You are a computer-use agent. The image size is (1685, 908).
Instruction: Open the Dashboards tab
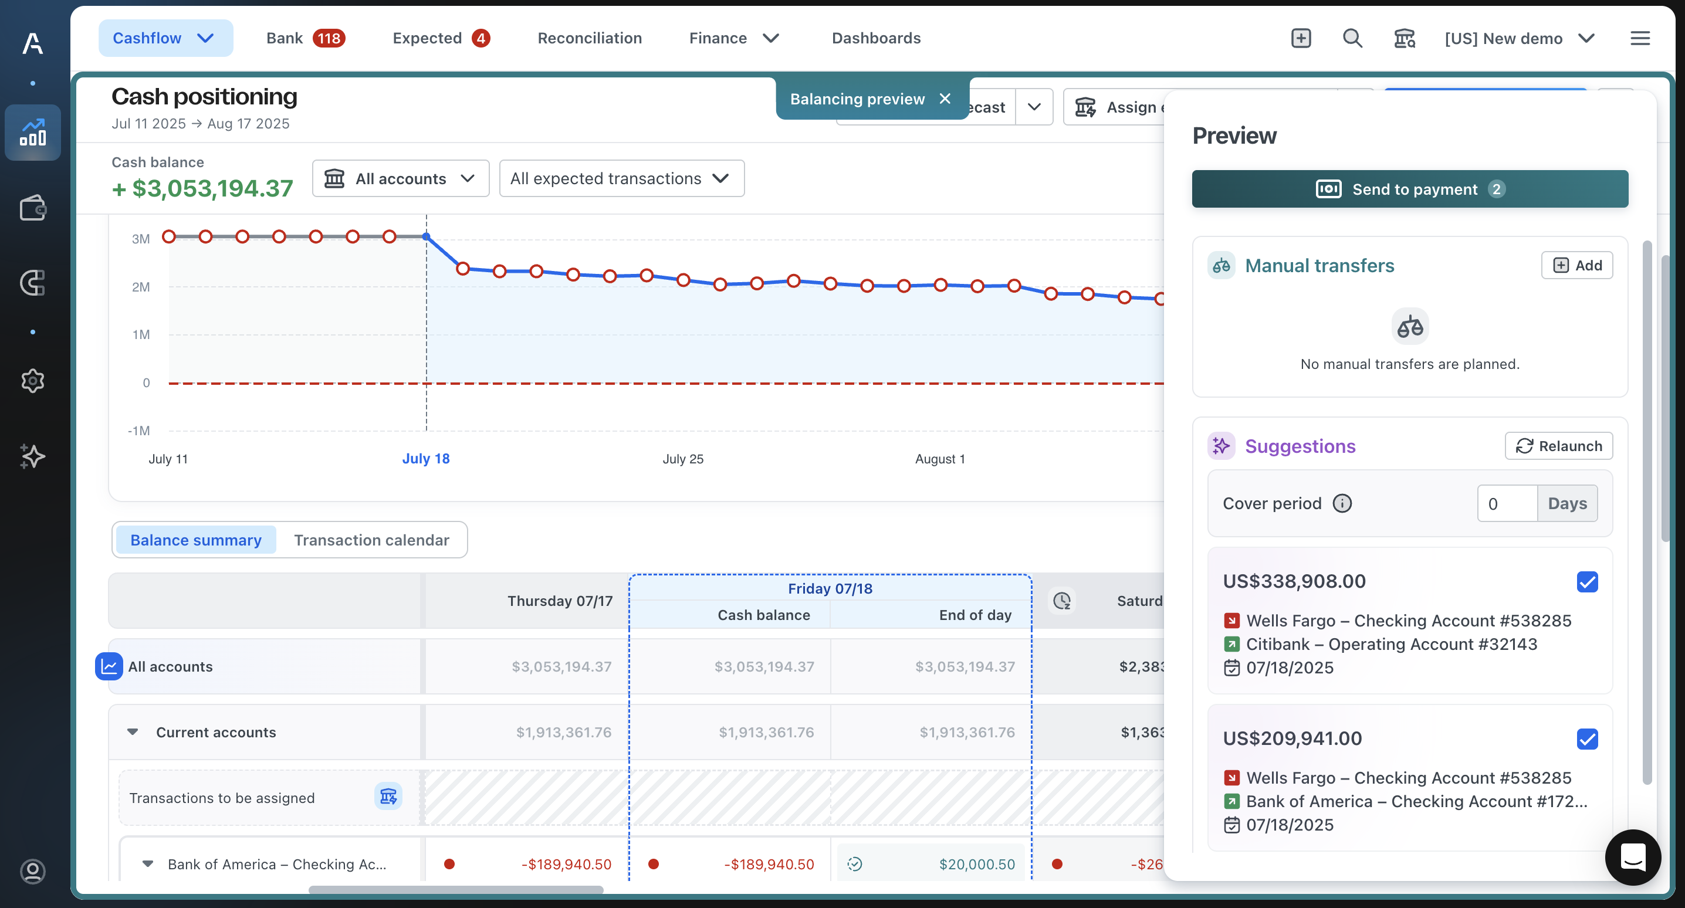tap(876, 38)
